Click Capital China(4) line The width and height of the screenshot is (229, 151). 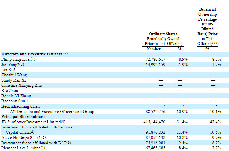pos(20,132)
